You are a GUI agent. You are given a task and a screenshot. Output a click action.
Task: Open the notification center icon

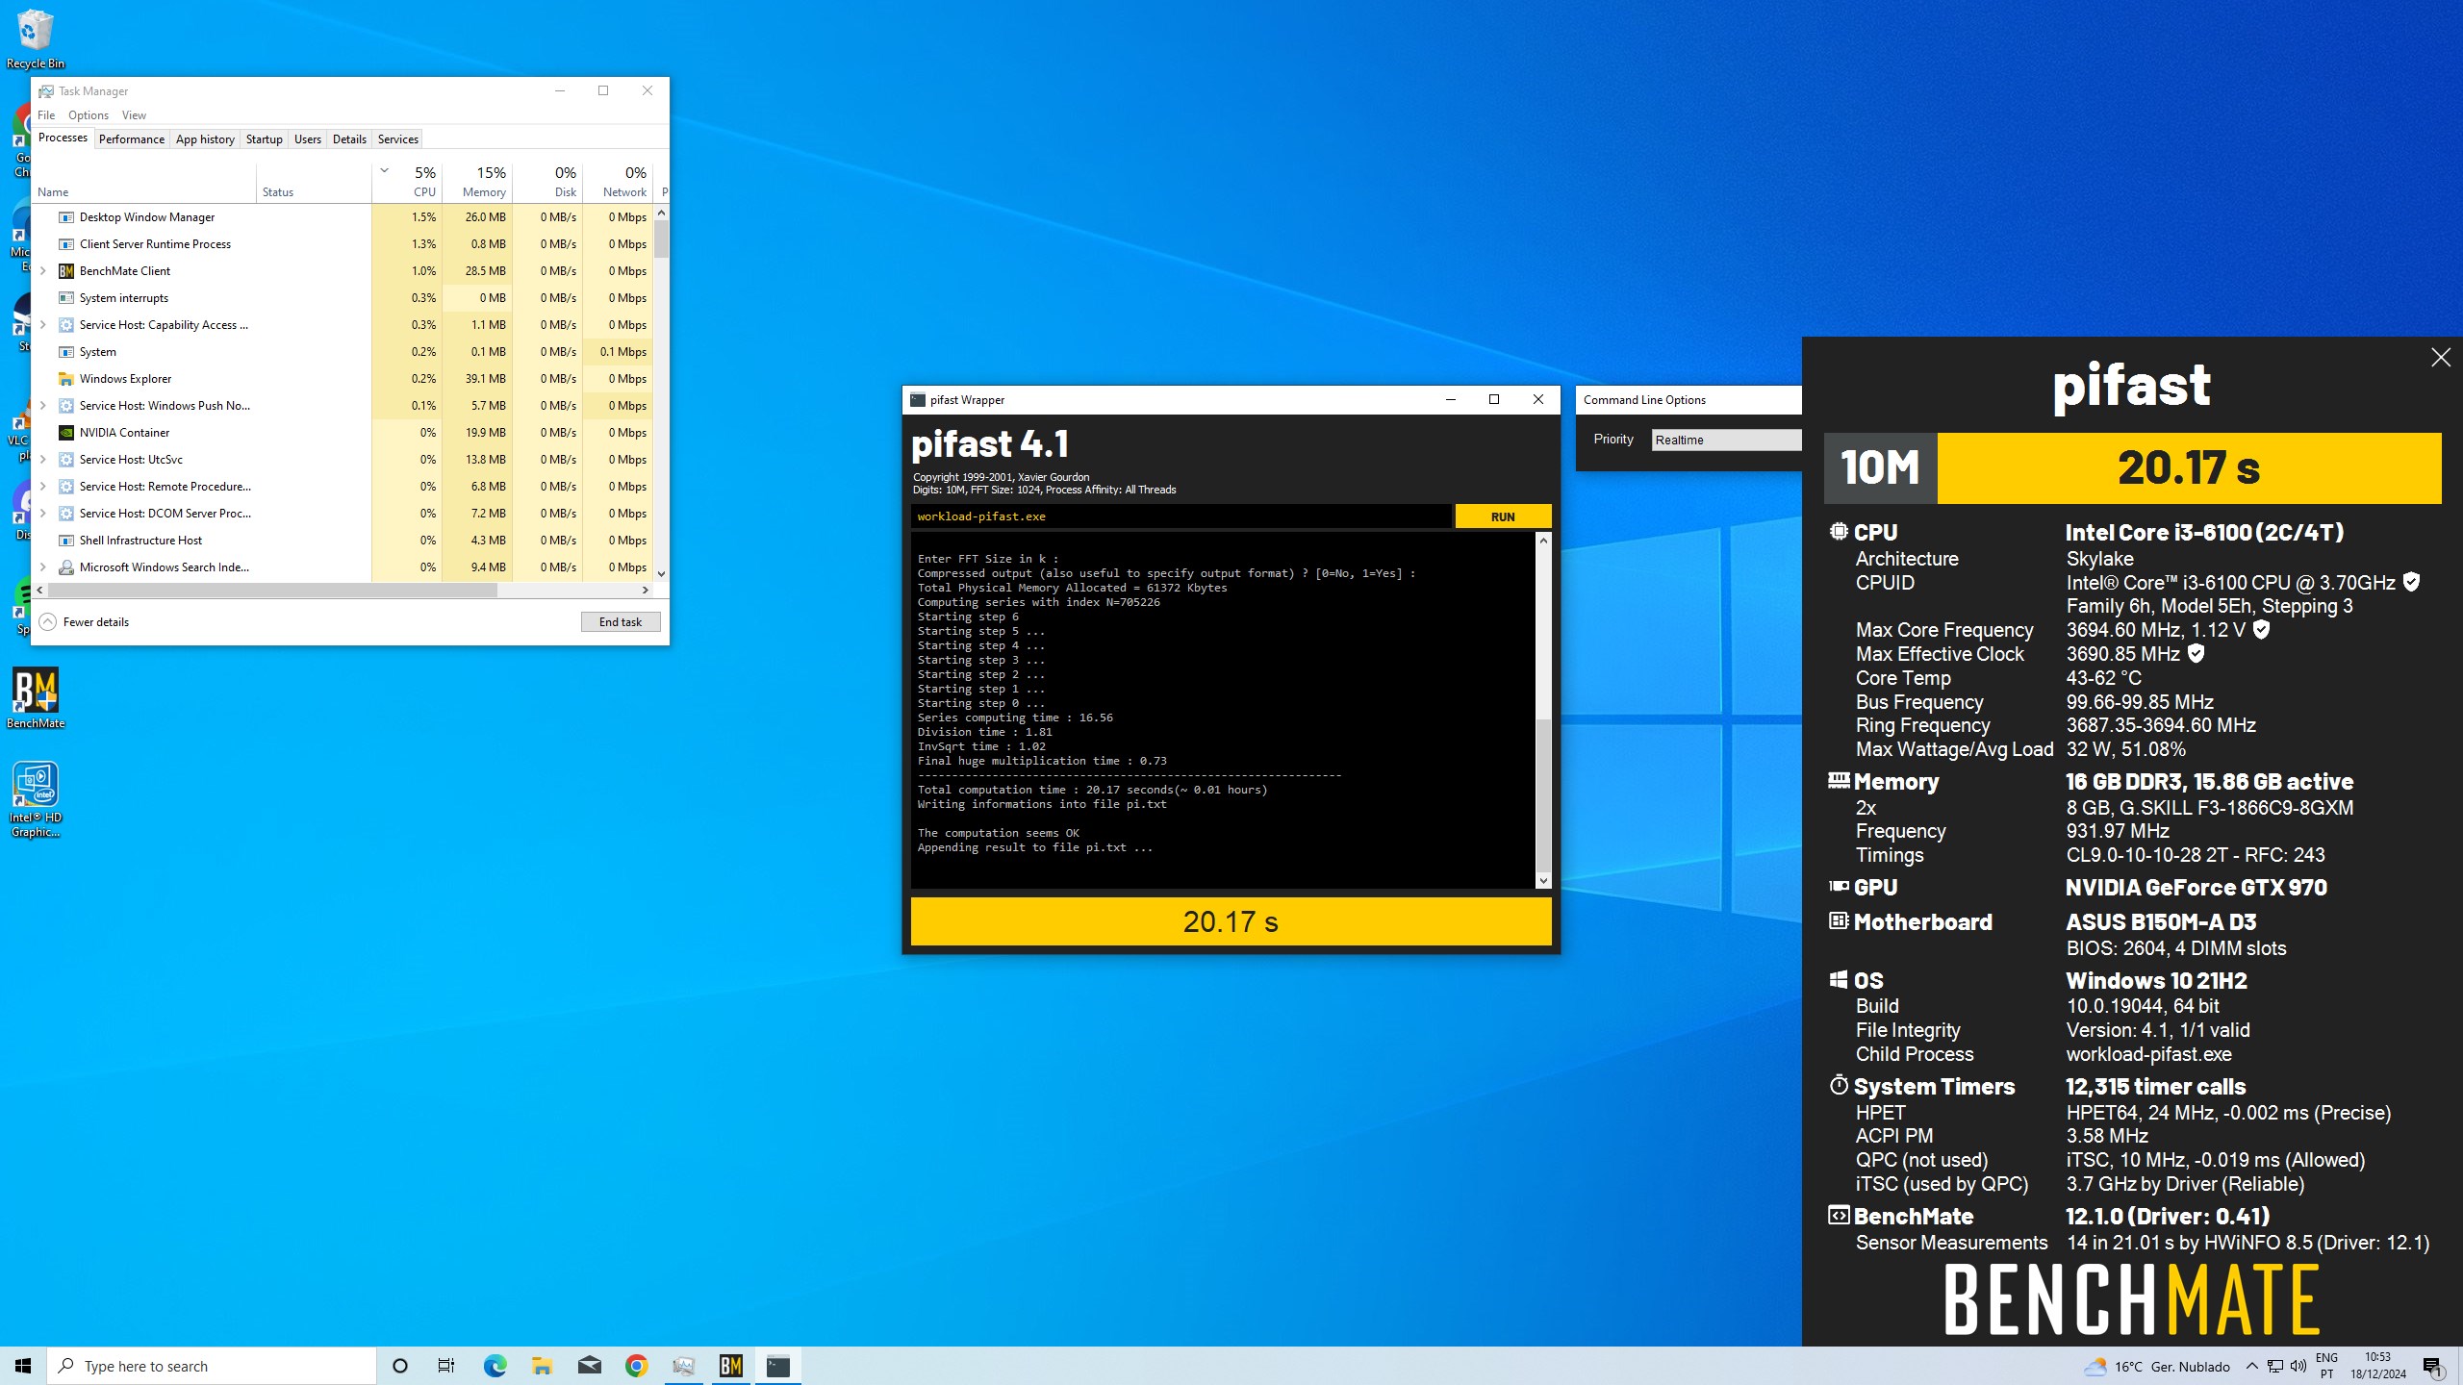(2432, 1367)
